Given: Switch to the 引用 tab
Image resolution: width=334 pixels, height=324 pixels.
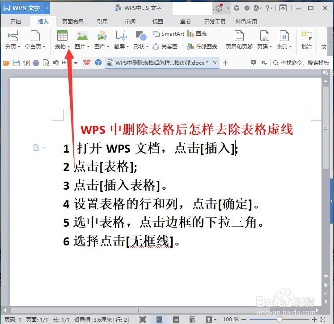Looking at the screenshot, I should click(102, 21).
